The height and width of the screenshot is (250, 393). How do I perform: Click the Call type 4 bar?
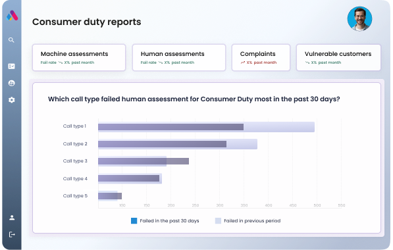(x=128, y=178)
